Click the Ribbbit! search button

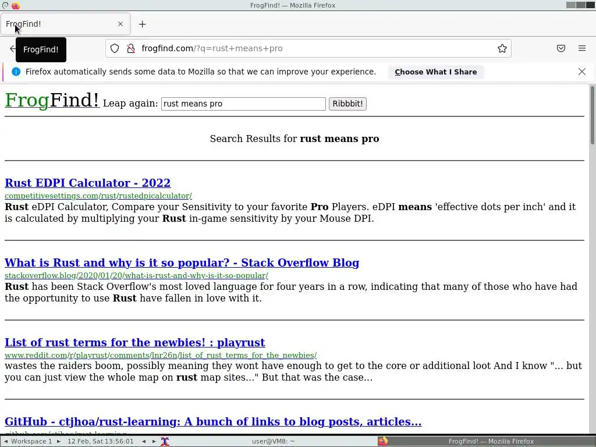click(x=347, y=104)
